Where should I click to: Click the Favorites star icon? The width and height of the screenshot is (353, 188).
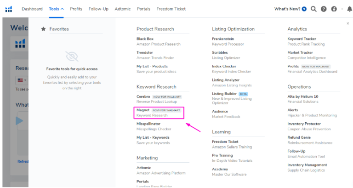(44, 29)
